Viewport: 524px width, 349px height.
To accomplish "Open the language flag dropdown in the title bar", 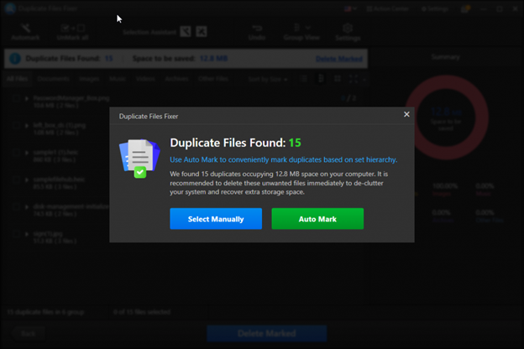I will [x=350, y=8].
